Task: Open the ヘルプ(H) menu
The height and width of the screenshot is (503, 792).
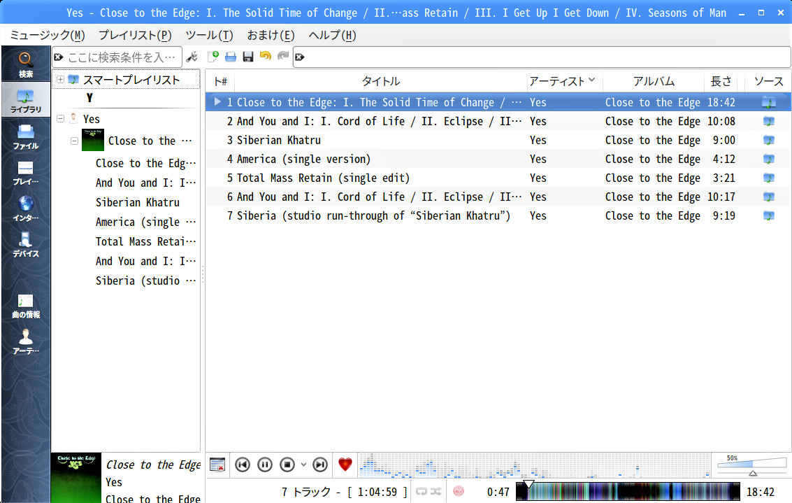Action: tap(332, 36)
